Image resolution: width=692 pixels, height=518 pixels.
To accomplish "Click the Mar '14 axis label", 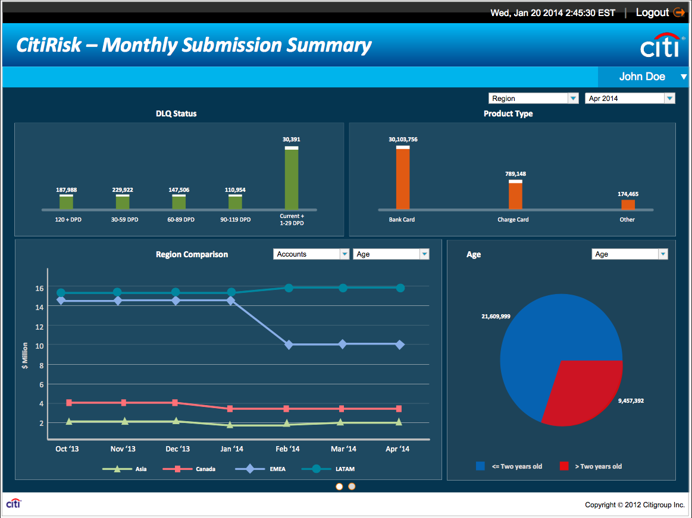I will [x=343, y=449].
